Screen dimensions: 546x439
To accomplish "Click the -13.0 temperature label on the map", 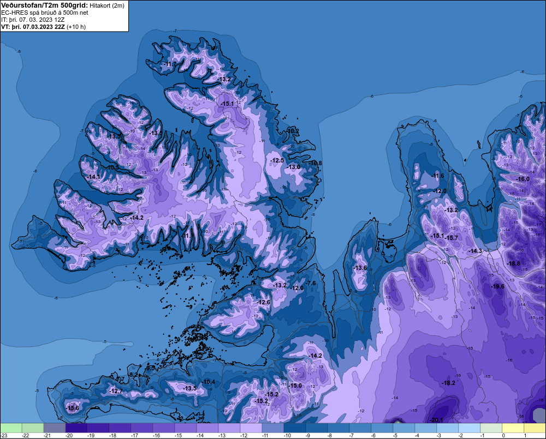I will 294,167.
